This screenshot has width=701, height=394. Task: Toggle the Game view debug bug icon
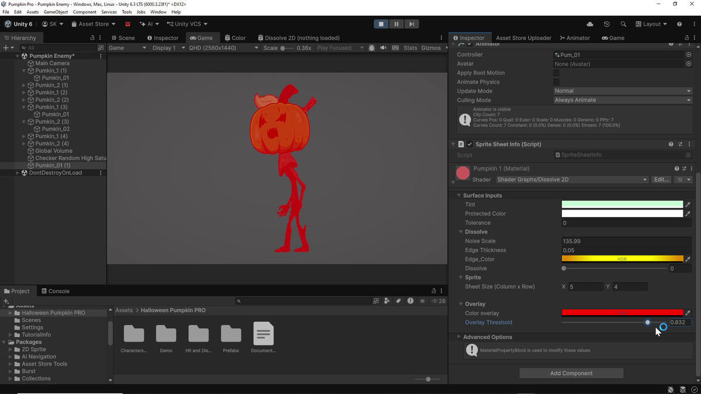(372, 48)
